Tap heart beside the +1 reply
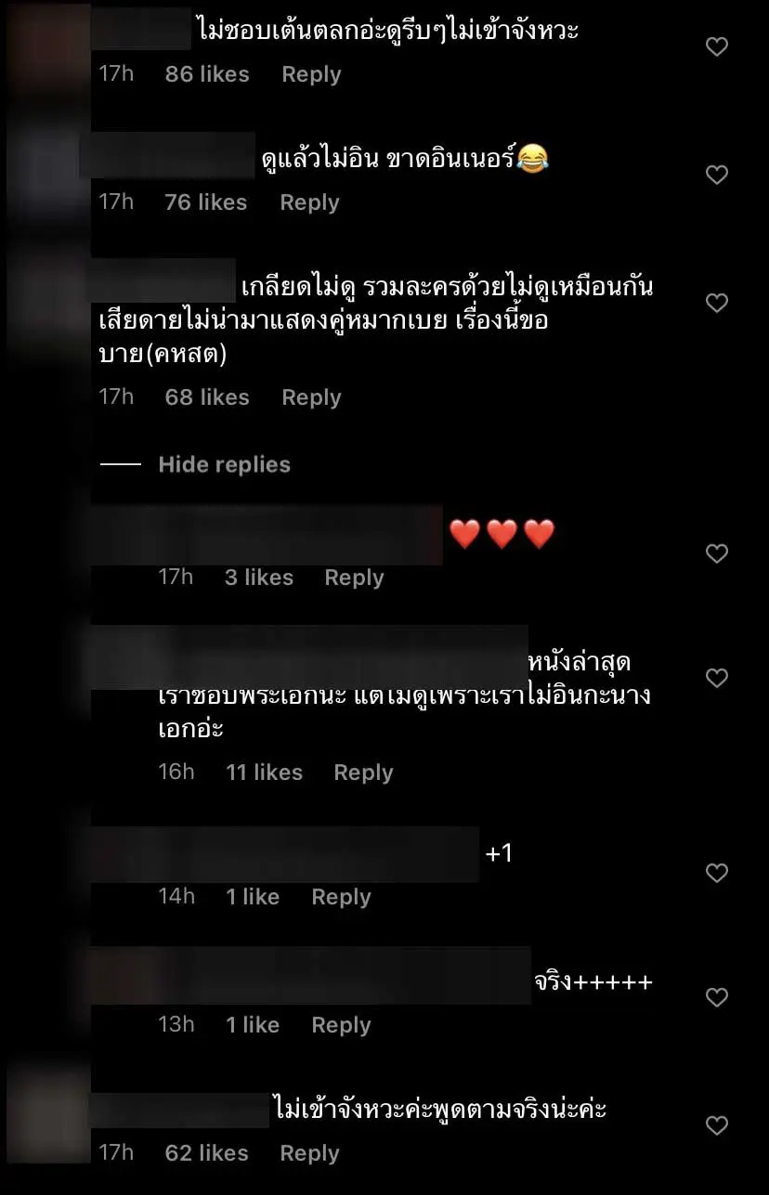 (717, 873)
